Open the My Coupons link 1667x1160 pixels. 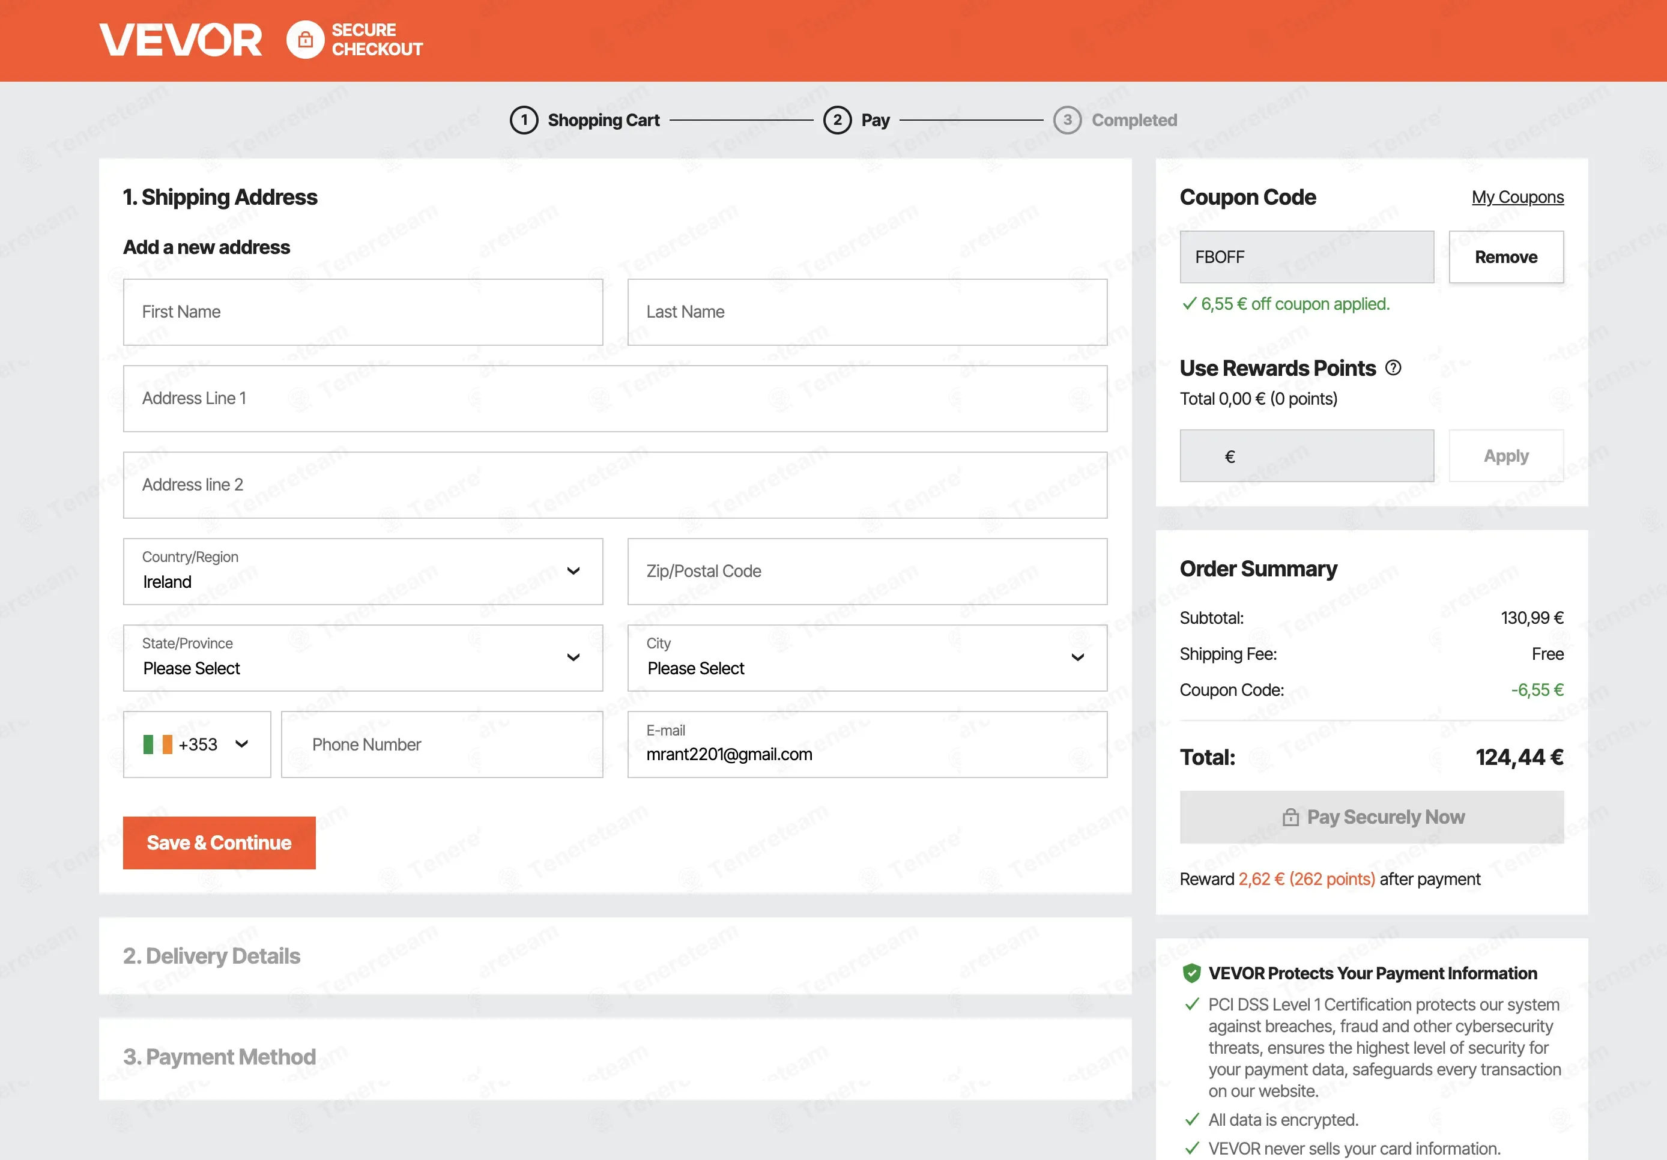[x=1517, y=198]
